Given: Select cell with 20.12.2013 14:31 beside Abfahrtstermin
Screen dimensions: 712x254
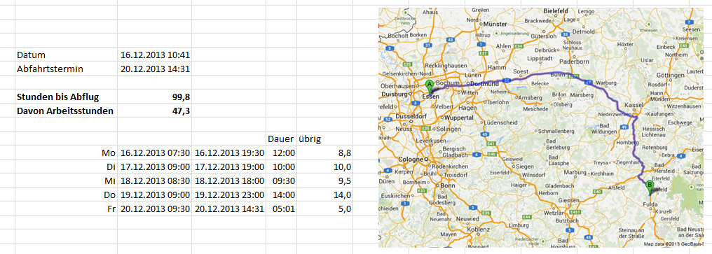Looking at the screenshot, I should click(x=154, y=69).
